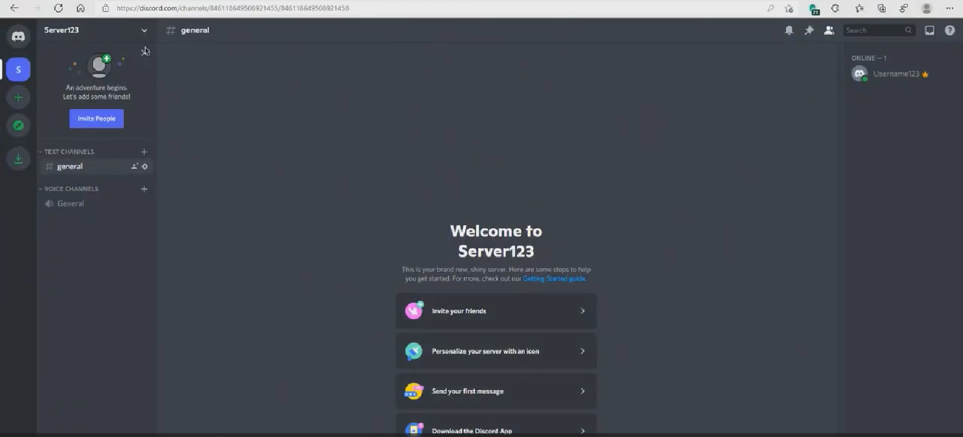The image size is (963, 437).
Task: Open the Getting Started guide link
Action: 554,279
